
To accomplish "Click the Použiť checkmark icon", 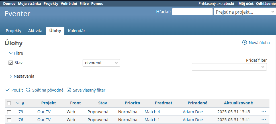I will coord(7,90).
